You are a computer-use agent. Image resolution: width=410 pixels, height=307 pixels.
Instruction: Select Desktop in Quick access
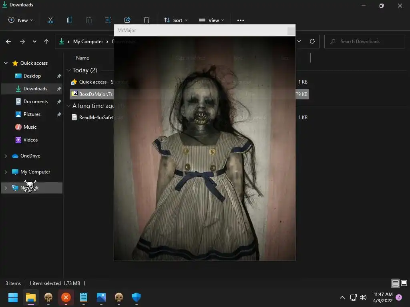tap(32, 76)
